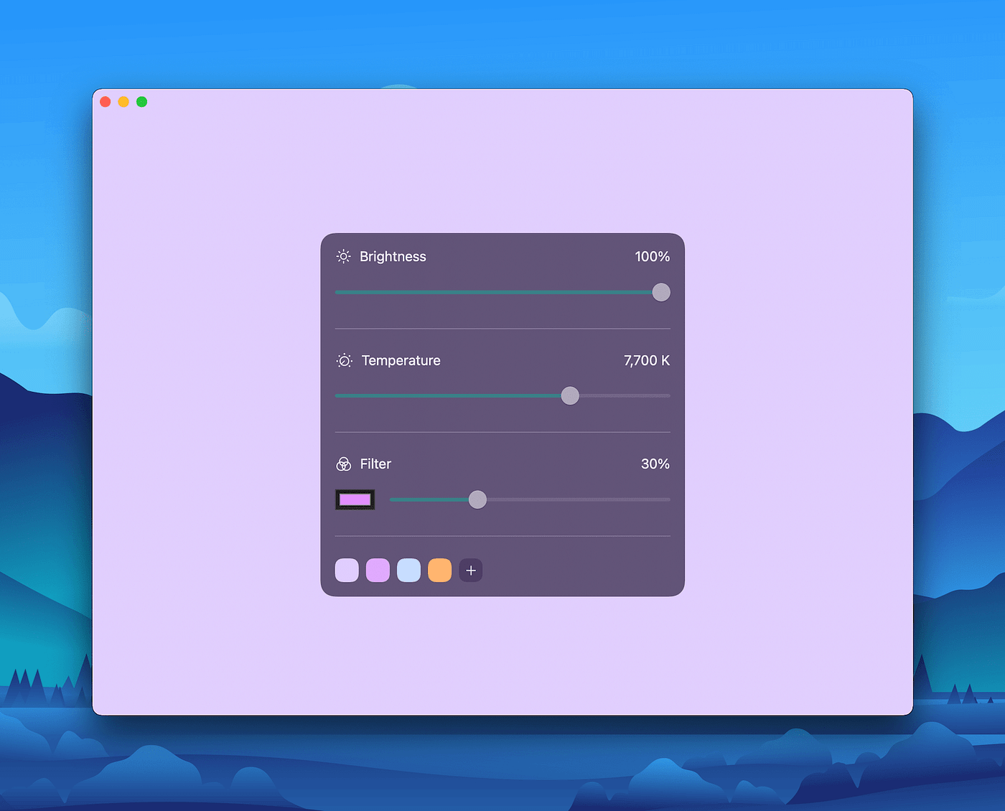Viewport: 1005px width, 811px height.
Task: Select the orange preset swatch
Action: (439, 570)
